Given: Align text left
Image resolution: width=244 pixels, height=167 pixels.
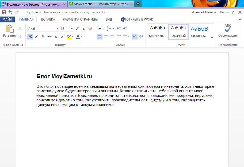Looking at the screenshot, I should click(100, 37).
